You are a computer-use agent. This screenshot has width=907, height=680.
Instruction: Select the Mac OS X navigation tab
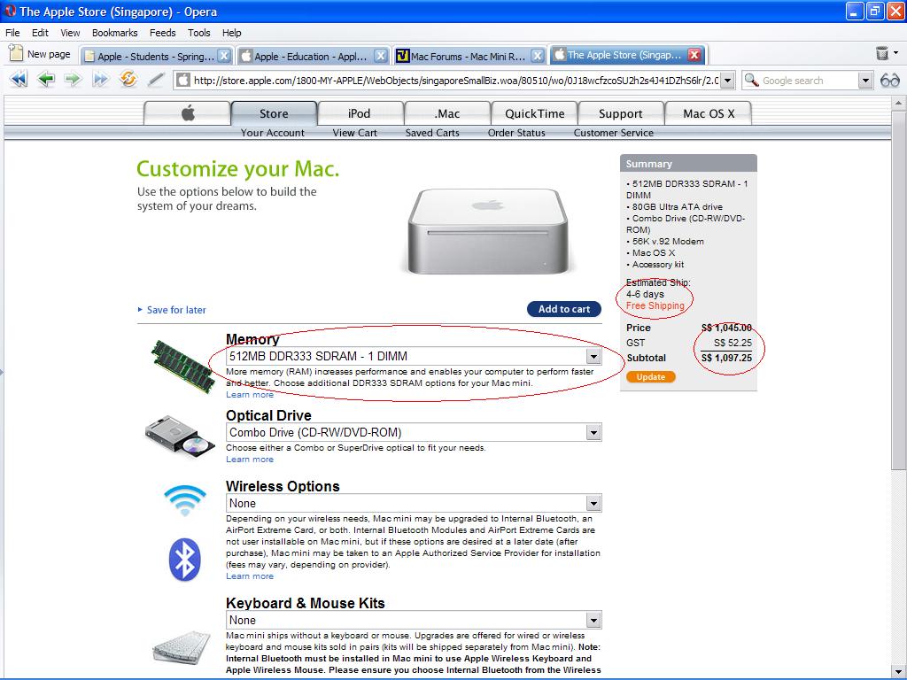(709, 113)
